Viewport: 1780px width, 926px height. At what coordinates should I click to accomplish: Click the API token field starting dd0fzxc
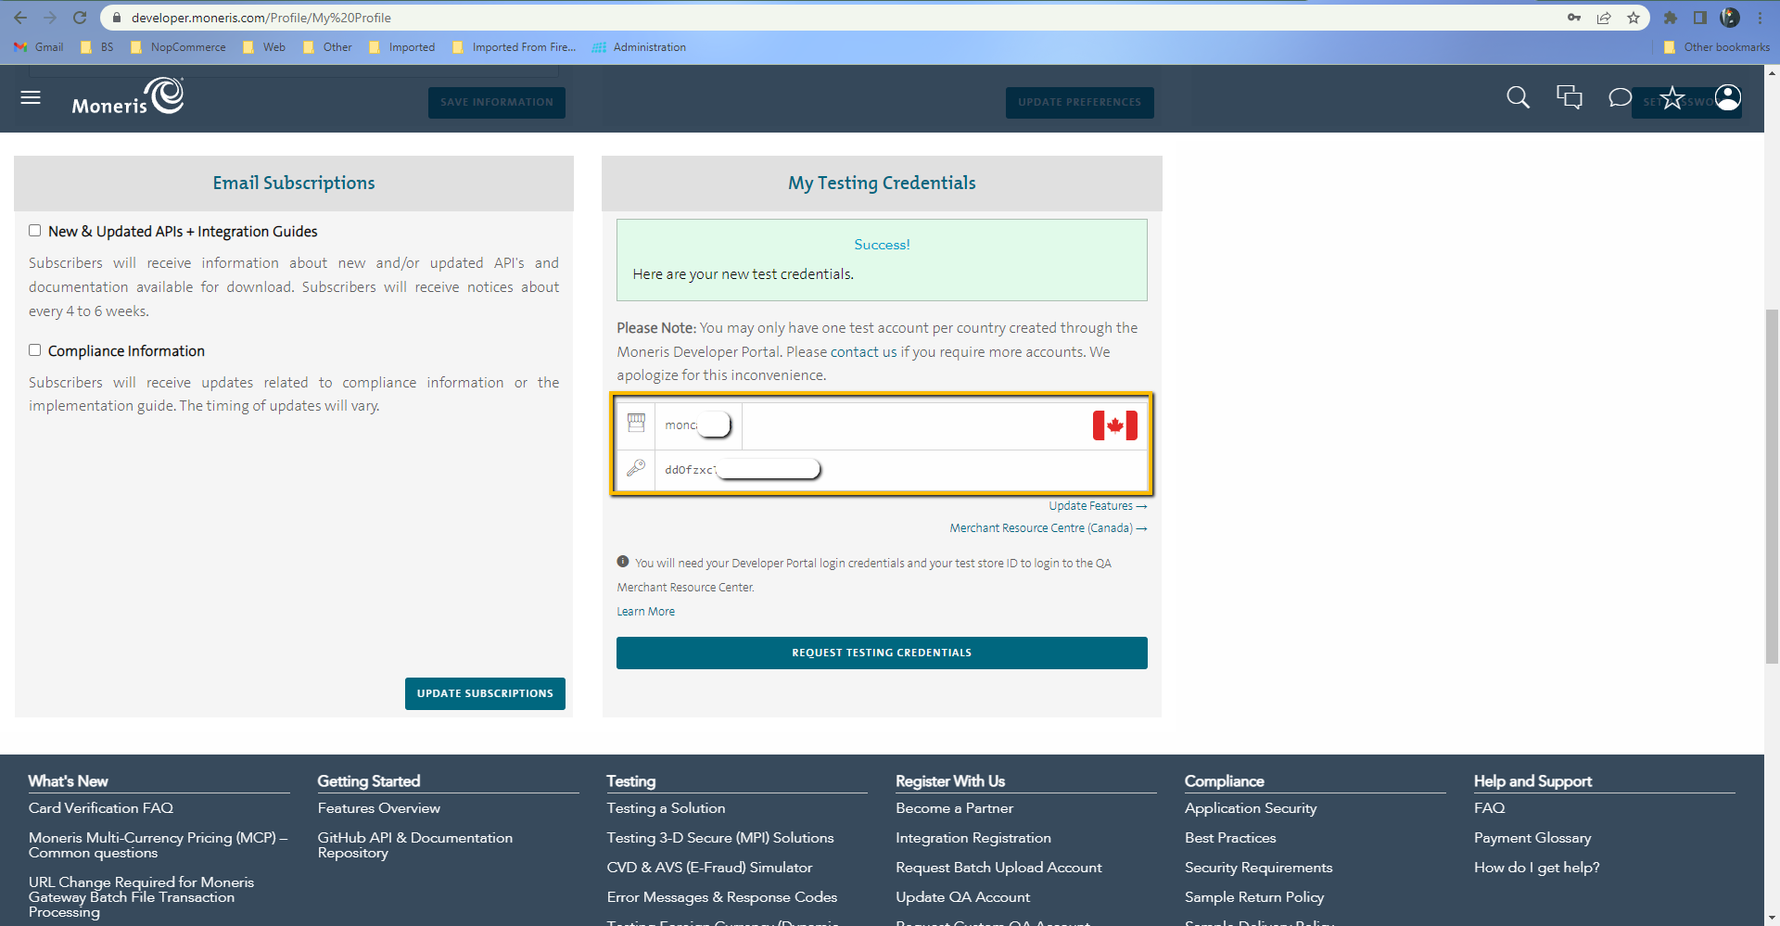pos(901,469)
